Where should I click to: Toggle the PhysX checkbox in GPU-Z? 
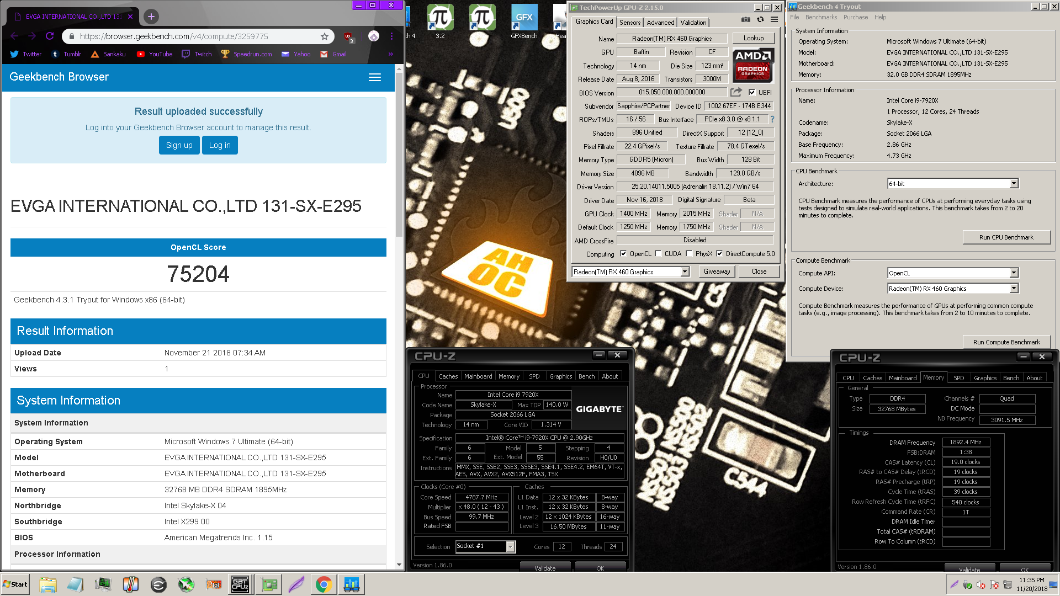pos(689,254)
